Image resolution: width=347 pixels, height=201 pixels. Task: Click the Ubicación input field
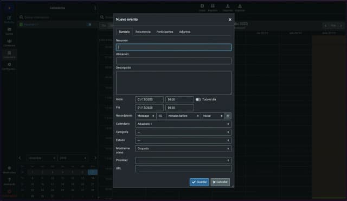click(173, 61)
